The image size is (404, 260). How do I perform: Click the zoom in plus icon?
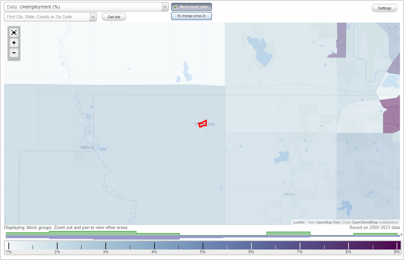[x=14, y=43]
